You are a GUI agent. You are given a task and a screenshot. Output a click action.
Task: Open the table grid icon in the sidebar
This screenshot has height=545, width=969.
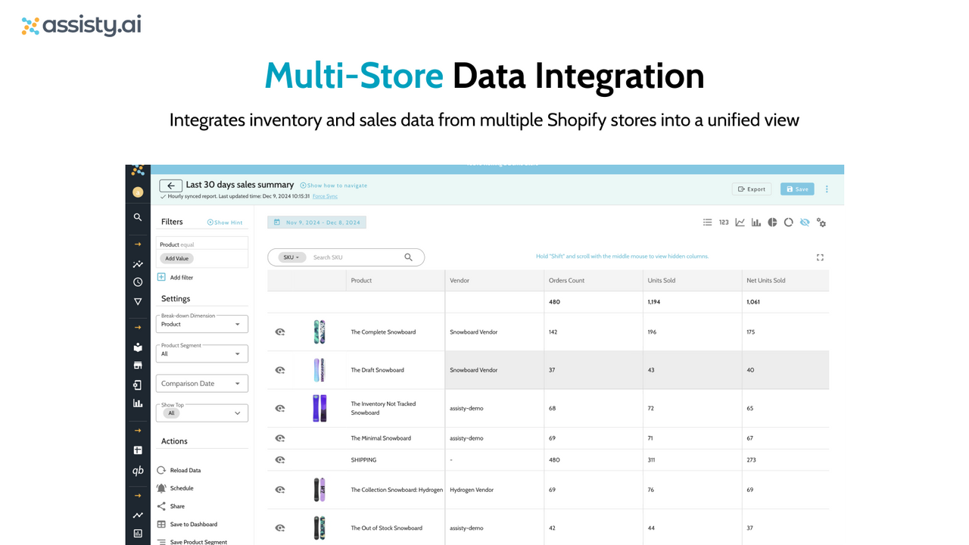(x=138, y=450)
